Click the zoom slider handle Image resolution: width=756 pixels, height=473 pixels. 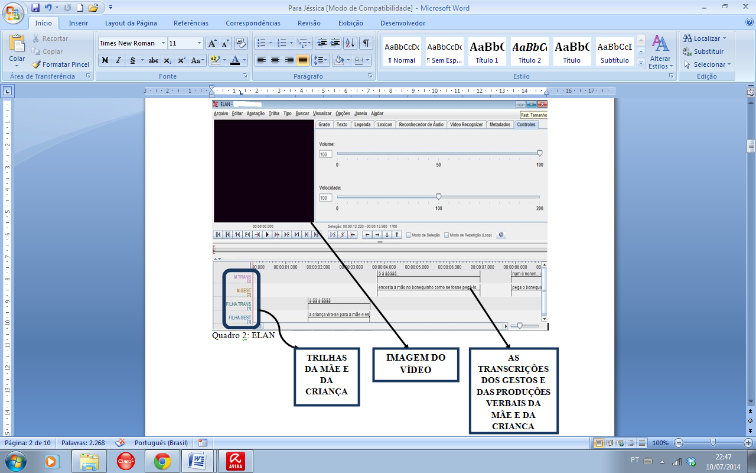point(713,443)
